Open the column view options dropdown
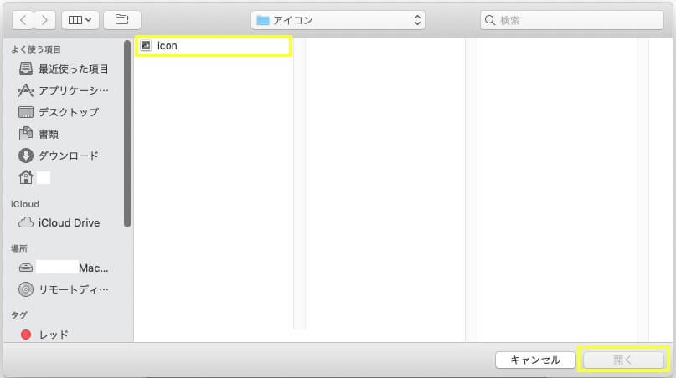676x378 pixels. pos(80,20)
